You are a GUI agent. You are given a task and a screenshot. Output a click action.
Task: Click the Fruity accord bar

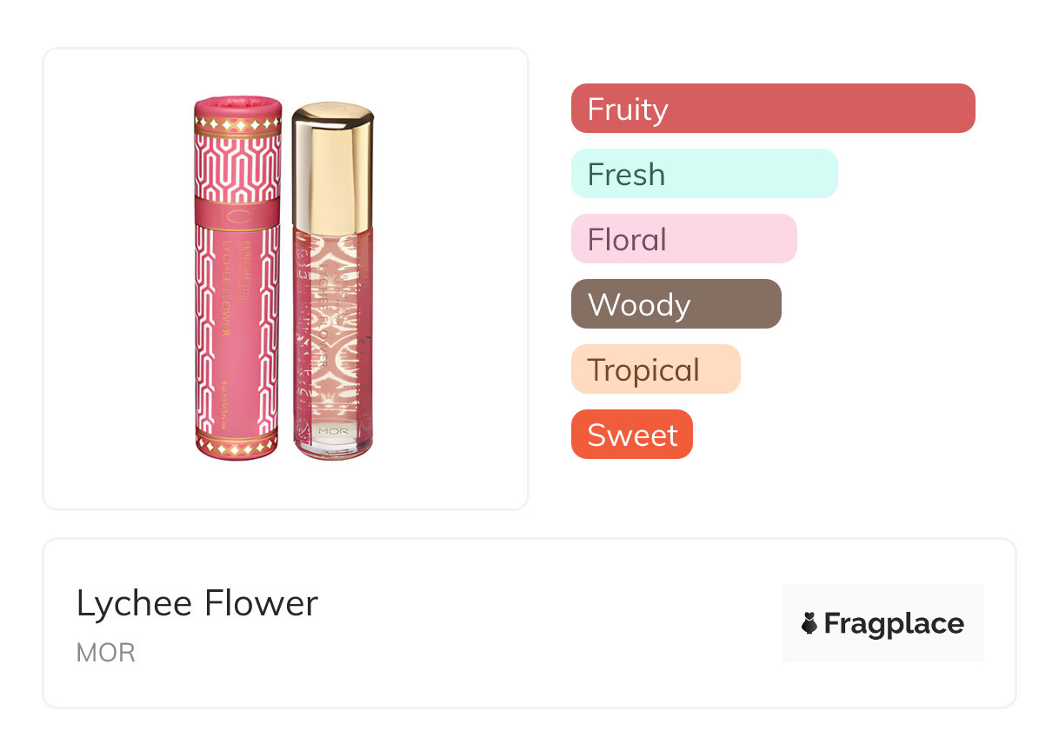click(x=772, y=109)
